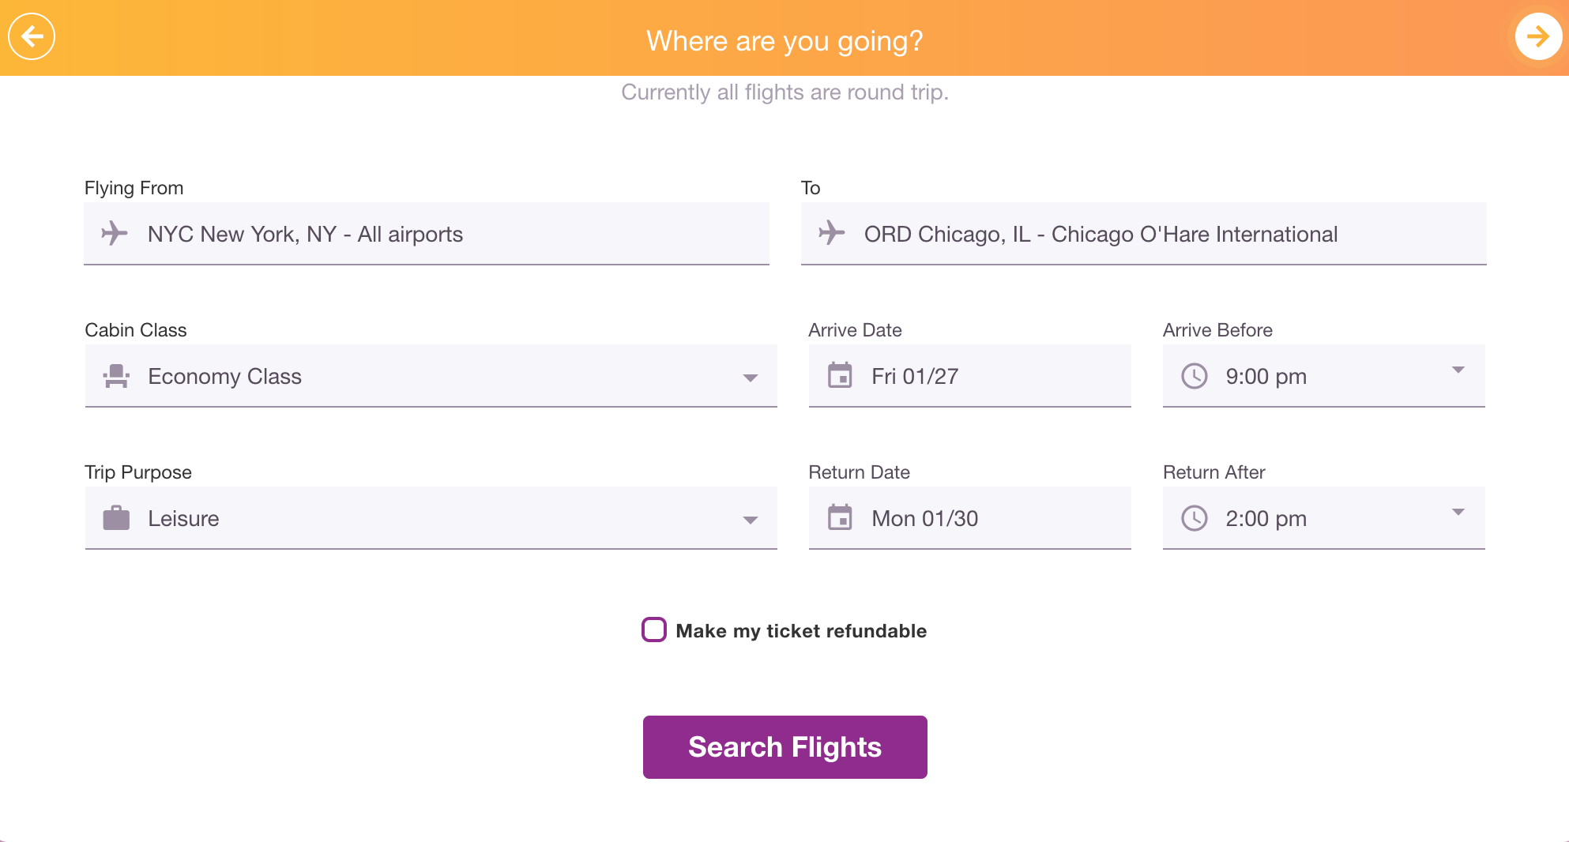
Task: Click the seat icon beside Economy Class
Action: click(116, 376)
